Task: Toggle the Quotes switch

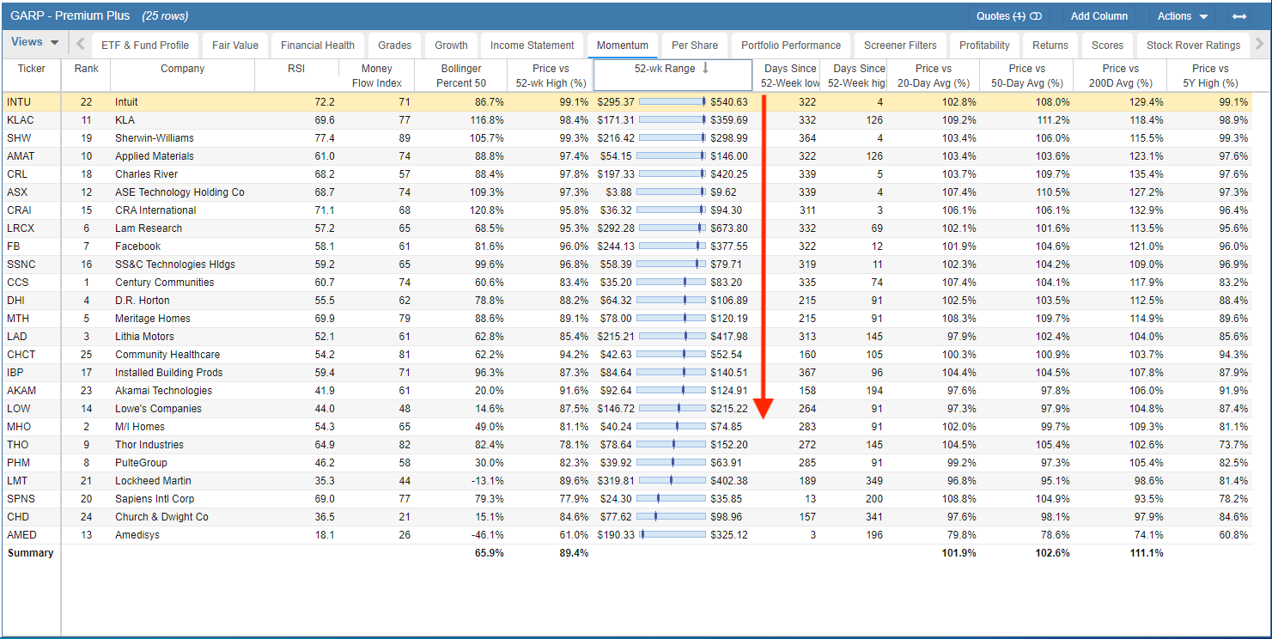Action: 1035,16
